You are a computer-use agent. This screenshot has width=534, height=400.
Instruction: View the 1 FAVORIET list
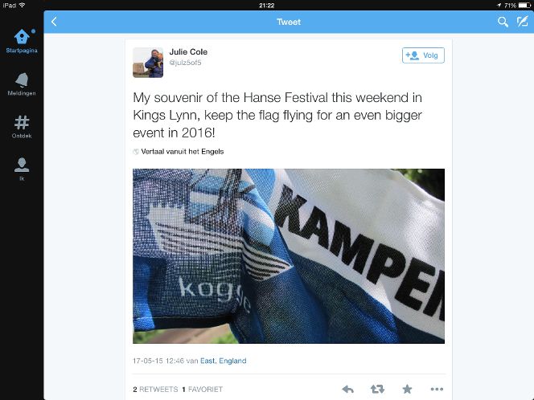[x=203, y=389]
